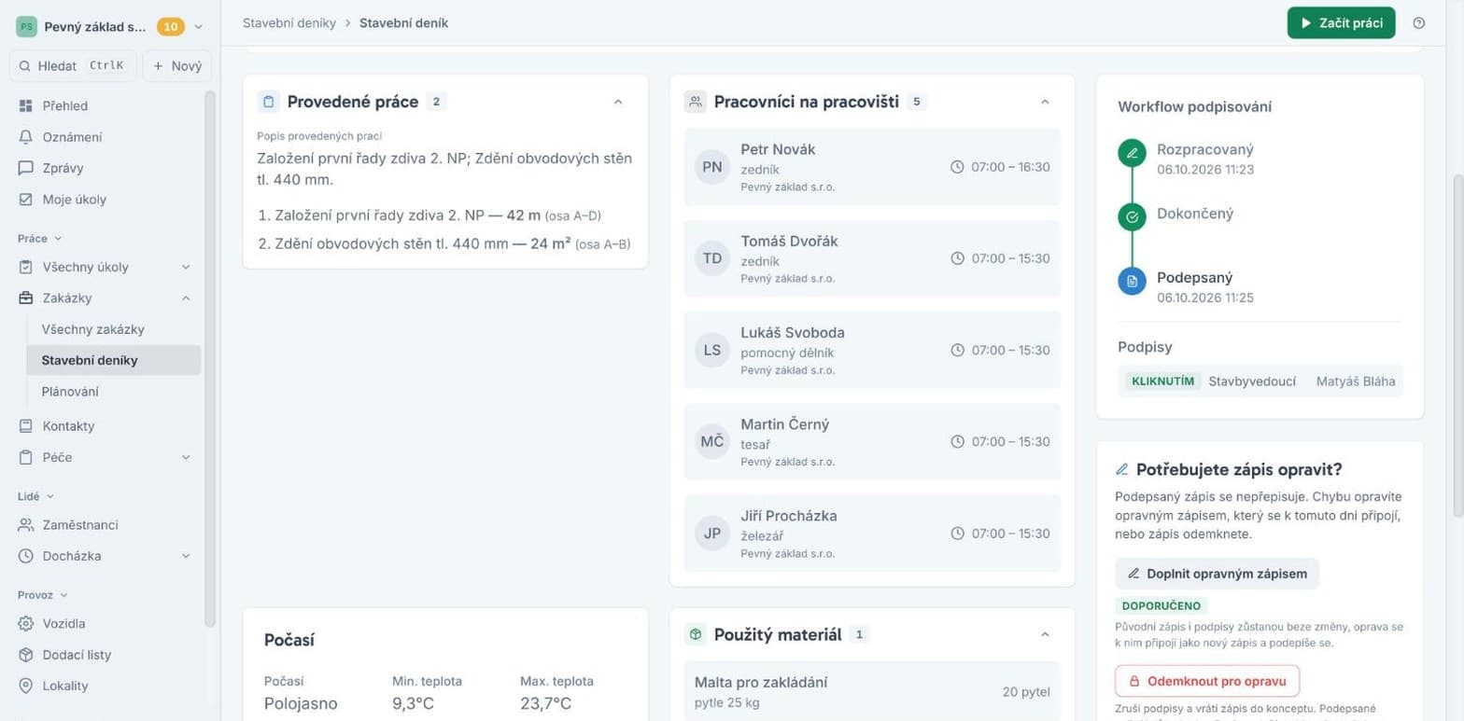Viewport: 1464px width, 721px height.
Task: Collapse the Pracovníci na pracovišti section
Action: click(x=1045, y=102)
